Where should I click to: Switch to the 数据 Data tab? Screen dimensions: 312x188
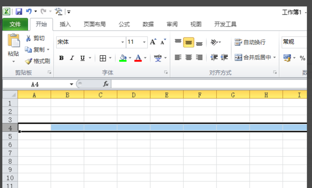pos(148,24)
